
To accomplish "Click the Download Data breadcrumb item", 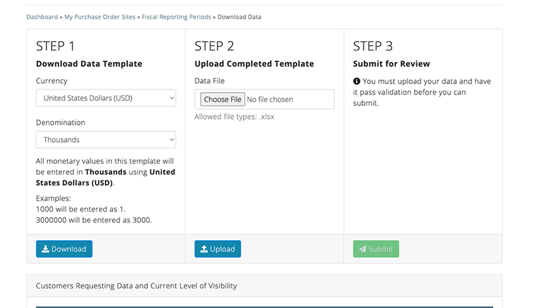I will 239,17.
